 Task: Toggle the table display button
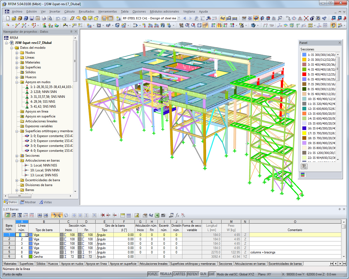(110, 18)
